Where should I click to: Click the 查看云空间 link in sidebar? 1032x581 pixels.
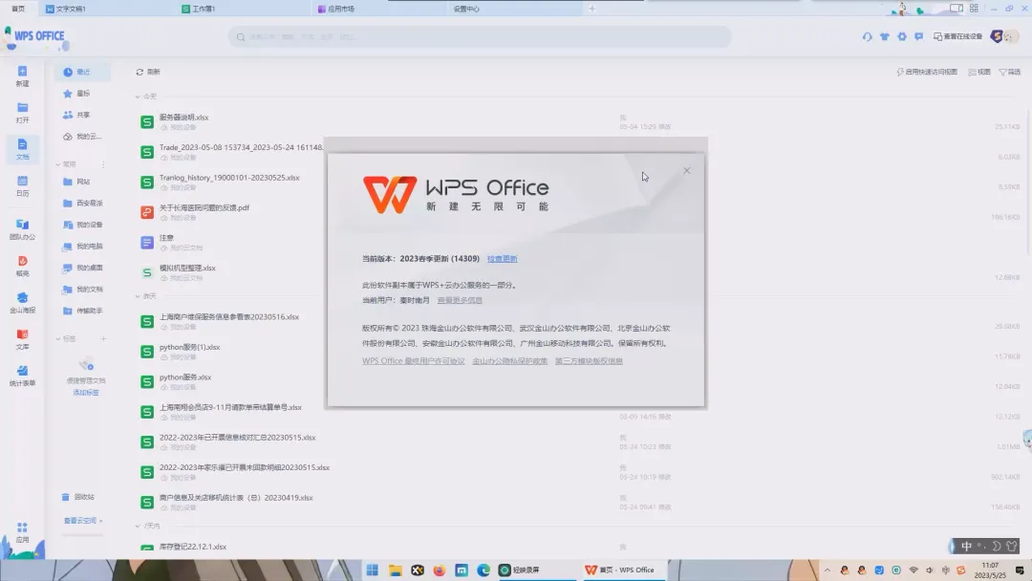(83, 521)
